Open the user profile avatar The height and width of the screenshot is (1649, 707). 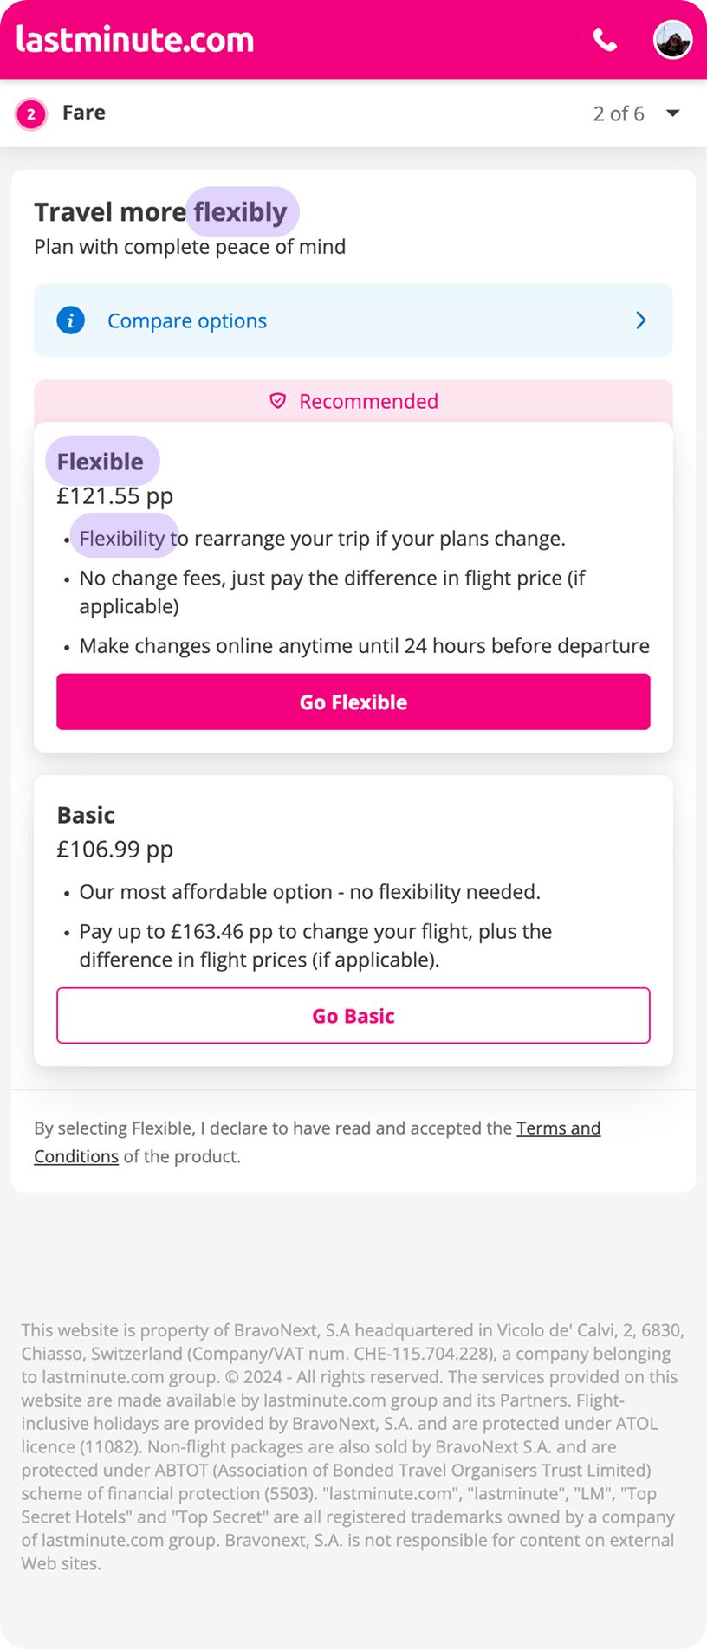pyautogui.click(x=672, y=40)
